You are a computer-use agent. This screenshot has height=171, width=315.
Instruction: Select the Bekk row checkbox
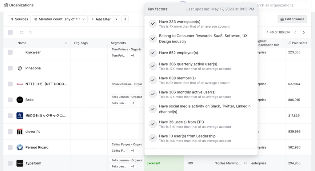click(10, 100)
